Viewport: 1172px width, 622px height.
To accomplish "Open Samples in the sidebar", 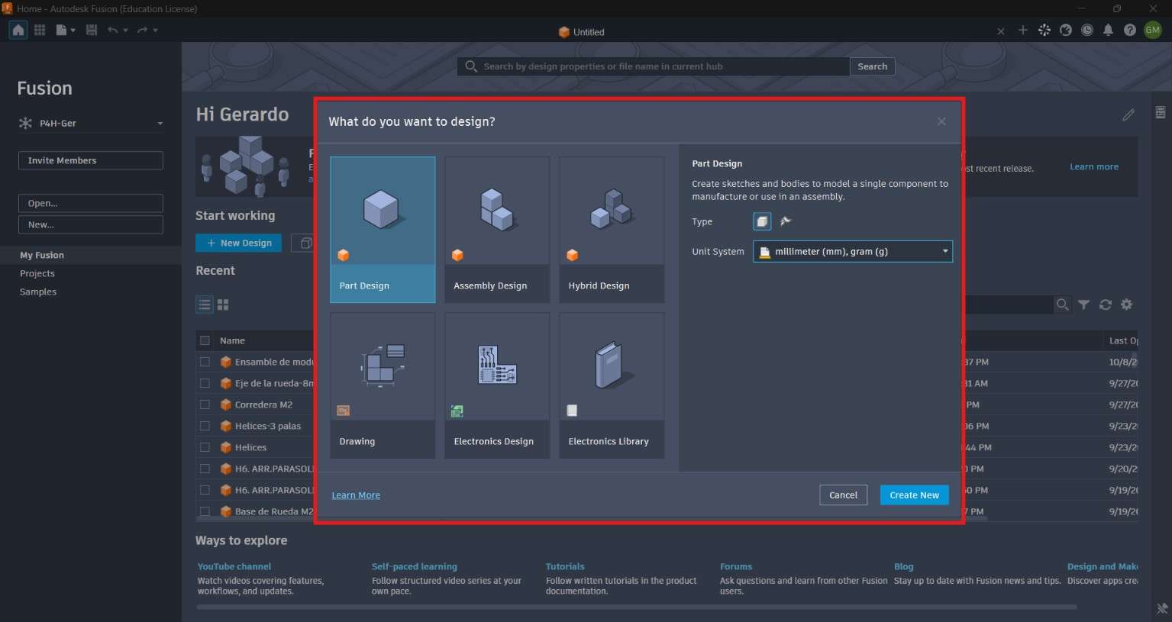I will coord(38,292).
